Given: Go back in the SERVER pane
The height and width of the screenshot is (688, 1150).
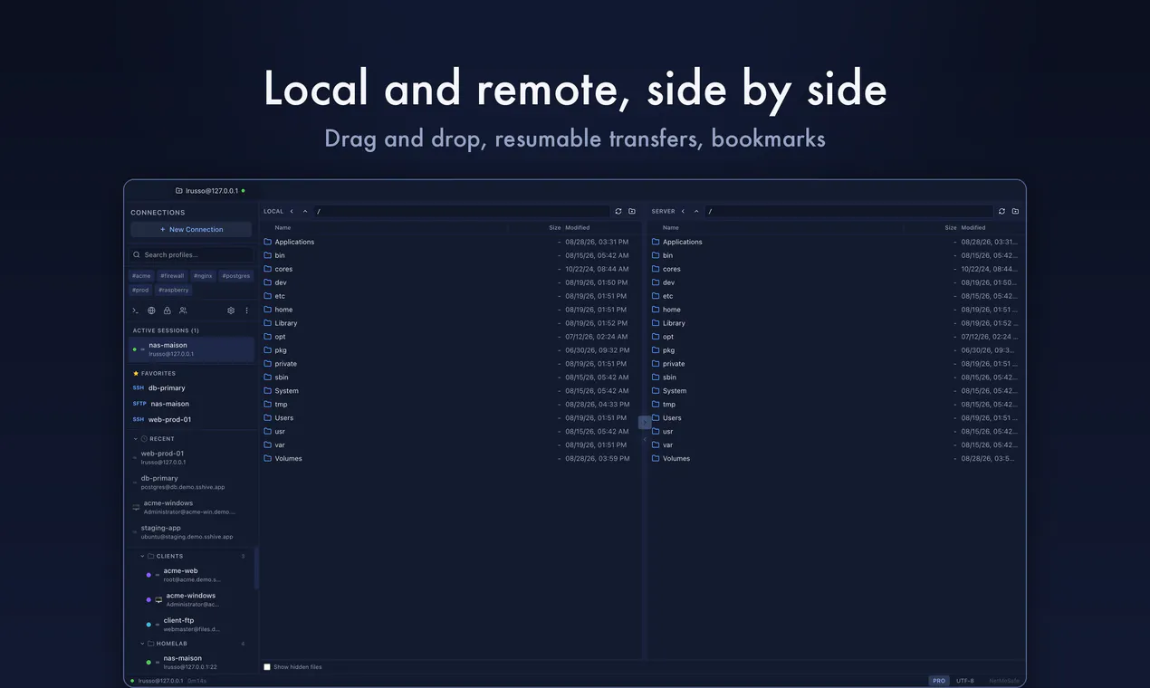Looking at the screenshot, I should [683, 211].
